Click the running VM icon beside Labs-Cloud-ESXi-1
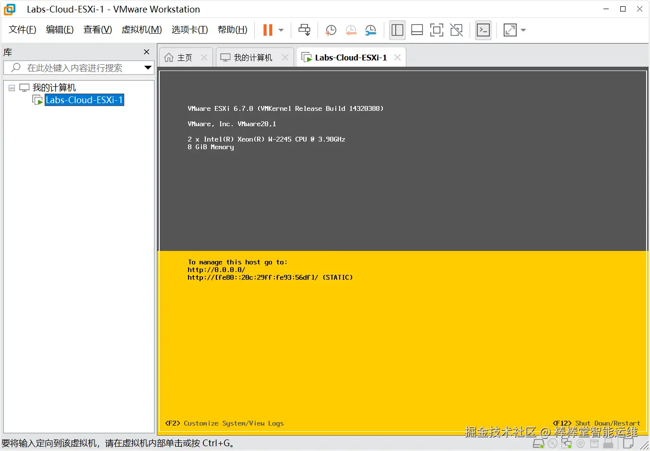The image size is (650, 451). pyautogui.click(x=37, y=100)
